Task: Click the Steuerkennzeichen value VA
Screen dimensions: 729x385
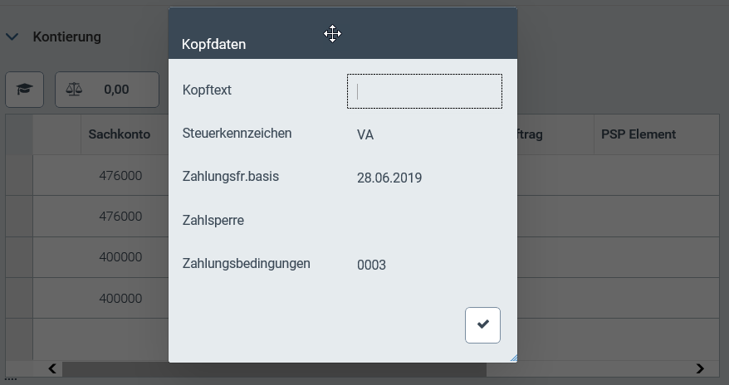Action: pos(365,134)
